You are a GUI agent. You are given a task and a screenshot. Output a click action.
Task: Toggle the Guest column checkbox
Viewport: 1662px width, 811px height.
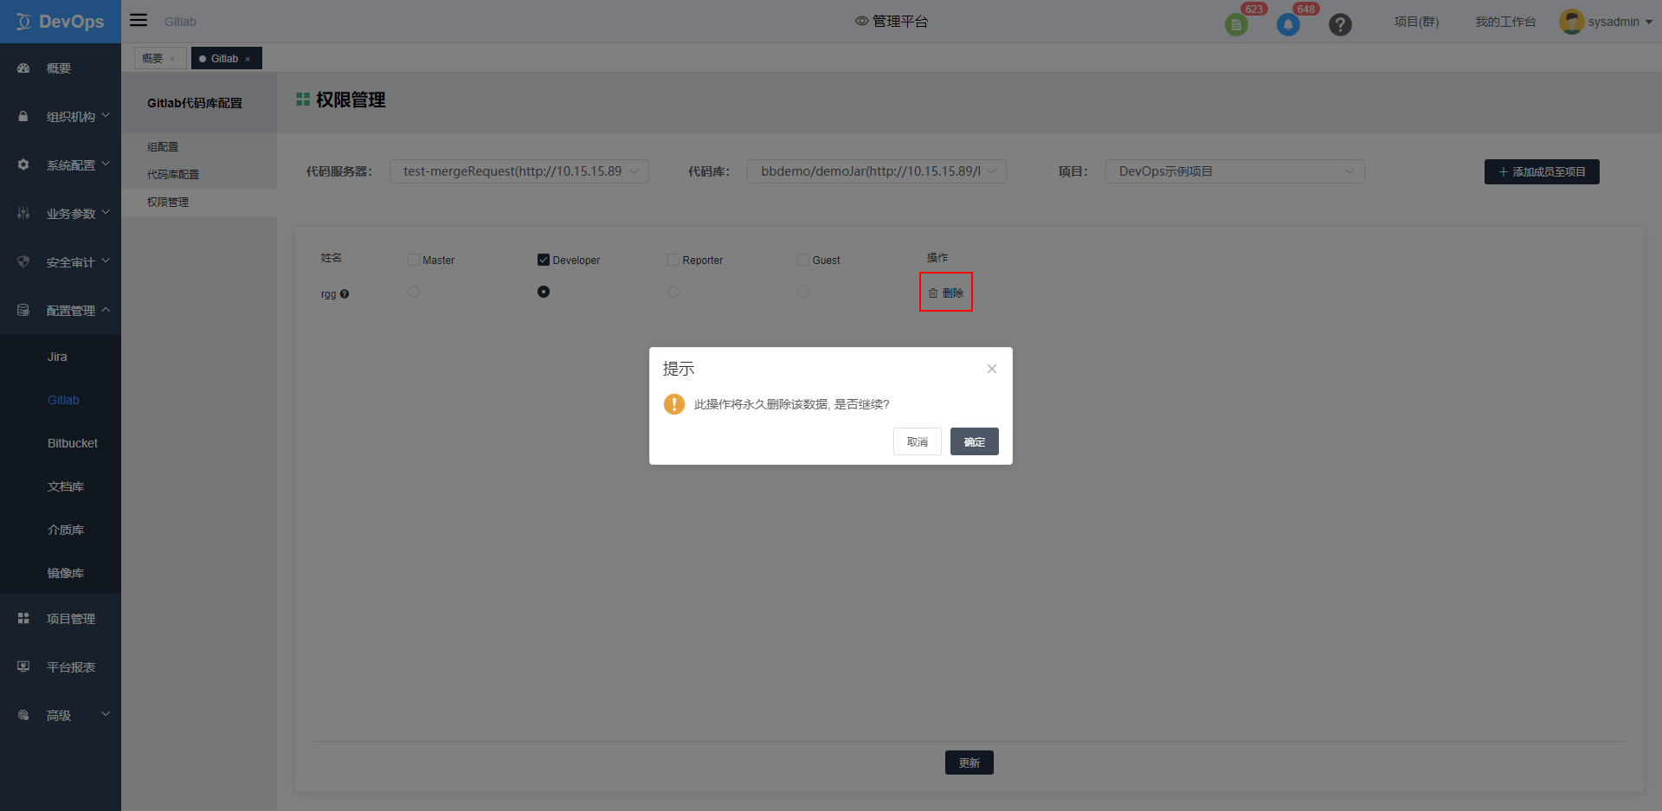(803, 260)
